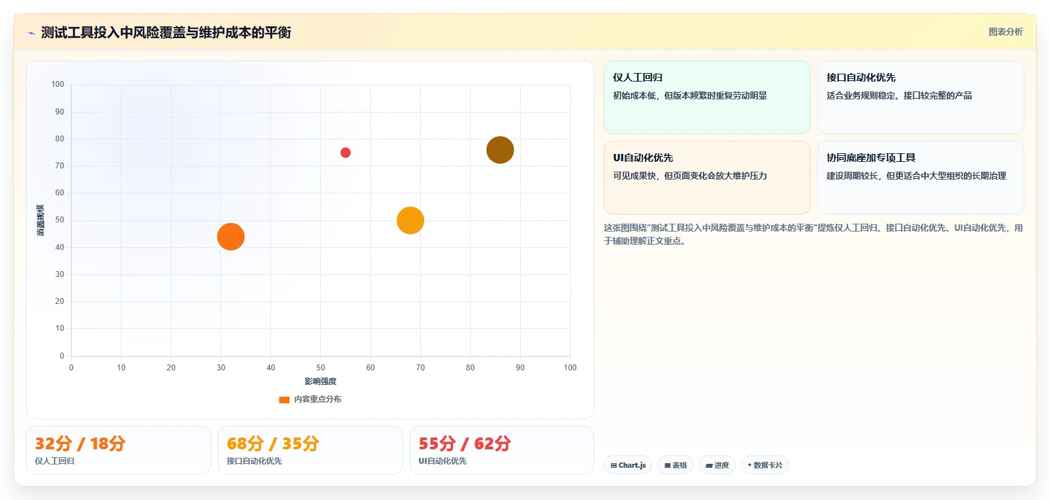Viewport: 1050px width, 500px height.
Task: Click the 接口自动化优先 card heading
Action: 861,78
